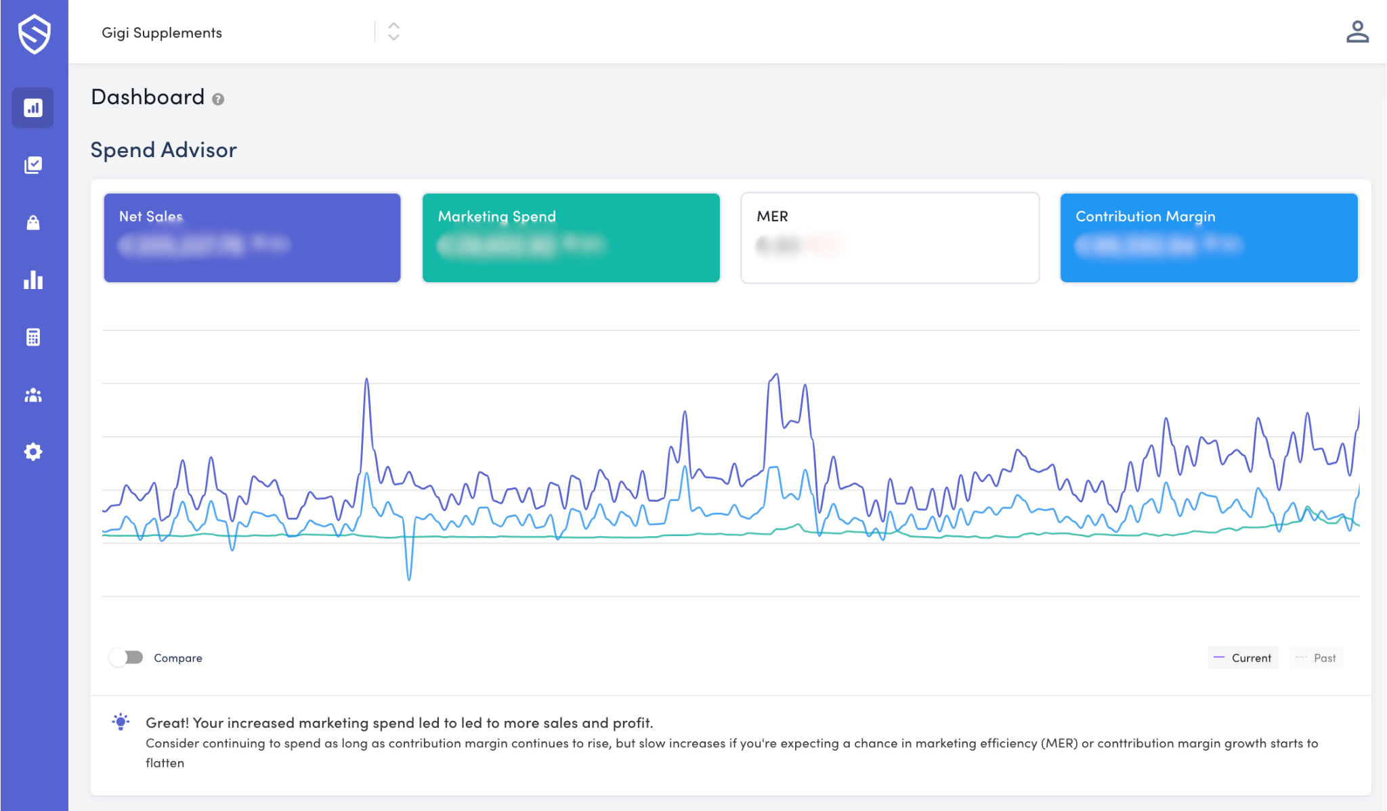Open the user profile icon
1387x811 pixels.
point(1357,32)
